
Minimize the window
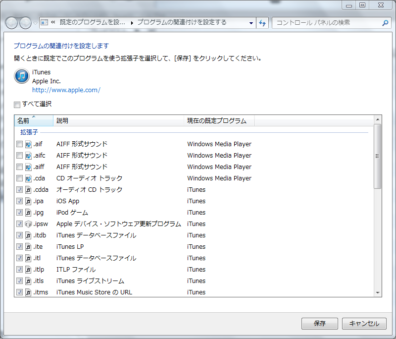tap(349, 5)
